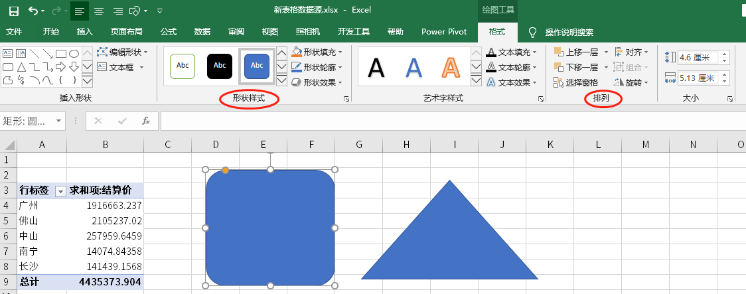This screenshot has width=746, height=294.
Task: Open the 形状样式 dialog launcher
Action: coord(346,99)
